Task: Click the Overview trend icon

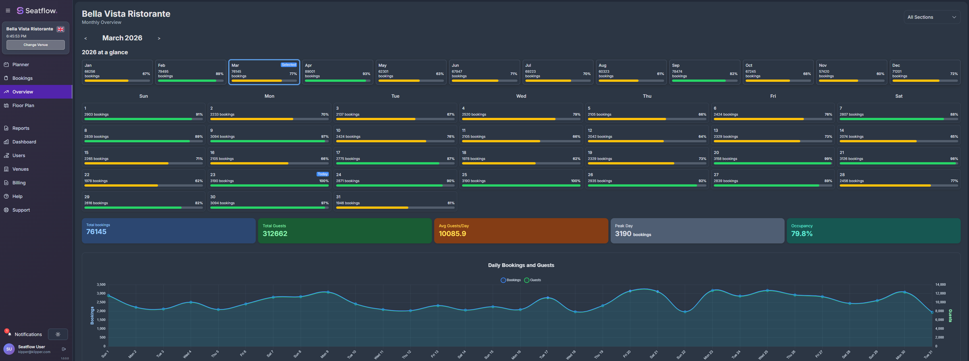Action: (x=7, y=92)
